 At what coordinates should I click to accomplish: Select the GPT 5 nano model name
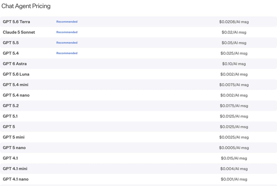[x=14, y=148]
